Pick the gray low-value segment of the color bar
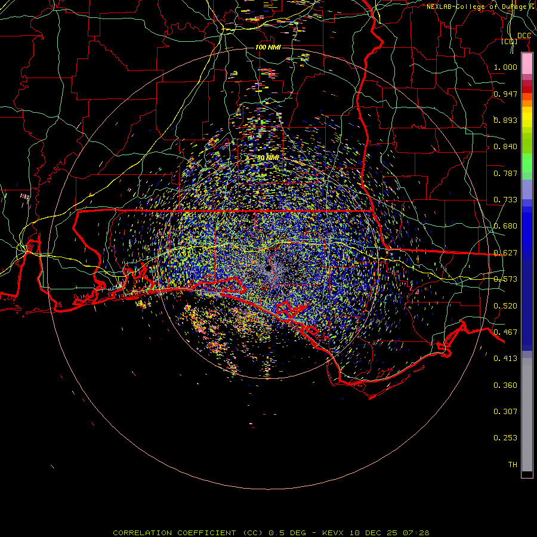 point(527,415)
